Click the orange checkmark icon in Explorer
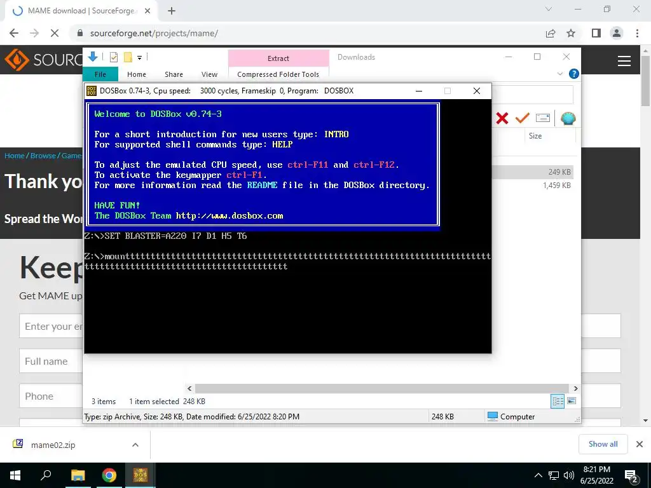Image resolution: width=651 pixels, height=488 pixels. (x=523, y=118)
